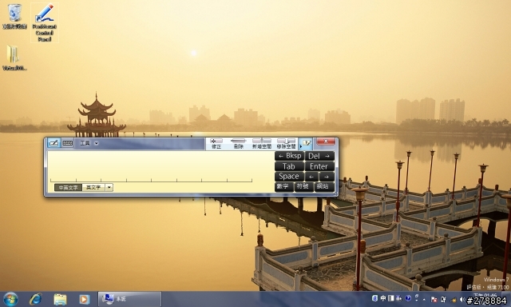
Task: Open the Action Center flag icon
Action: pos(434,300)
